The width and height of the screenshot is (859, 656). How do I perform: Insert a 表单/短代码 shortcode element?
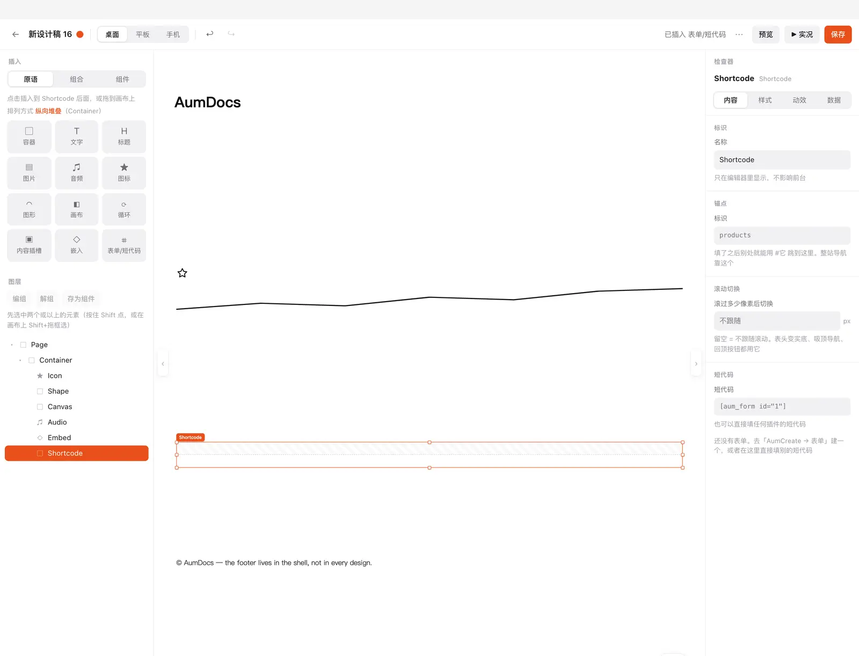pos(124,245)
